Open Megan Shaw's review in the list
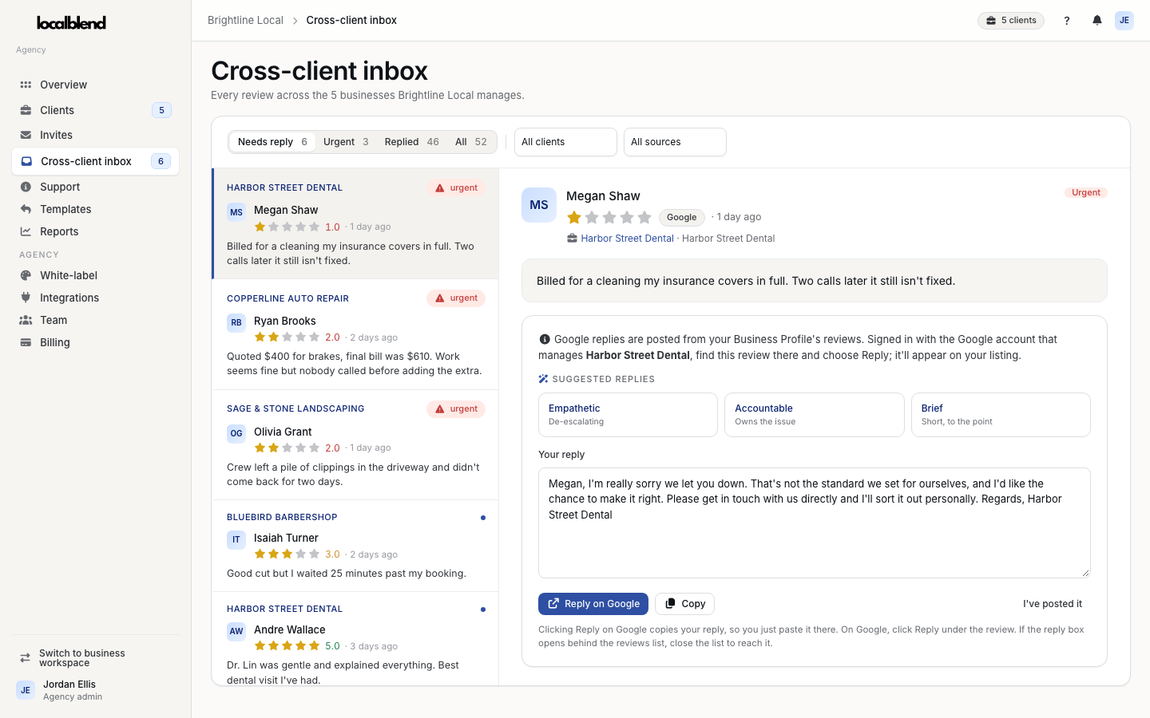 (355, 223)
